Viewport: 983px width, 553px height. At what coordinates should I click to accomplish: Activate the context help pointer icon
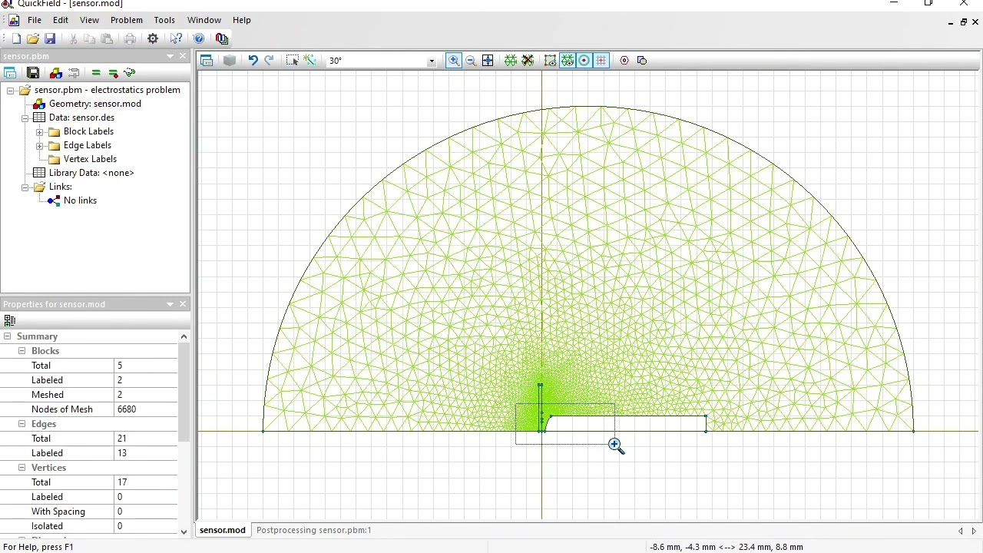point(177,38)
